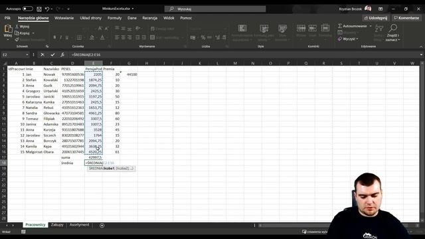Click the Autosumowanie sigma button

click(x=352, y=26)
